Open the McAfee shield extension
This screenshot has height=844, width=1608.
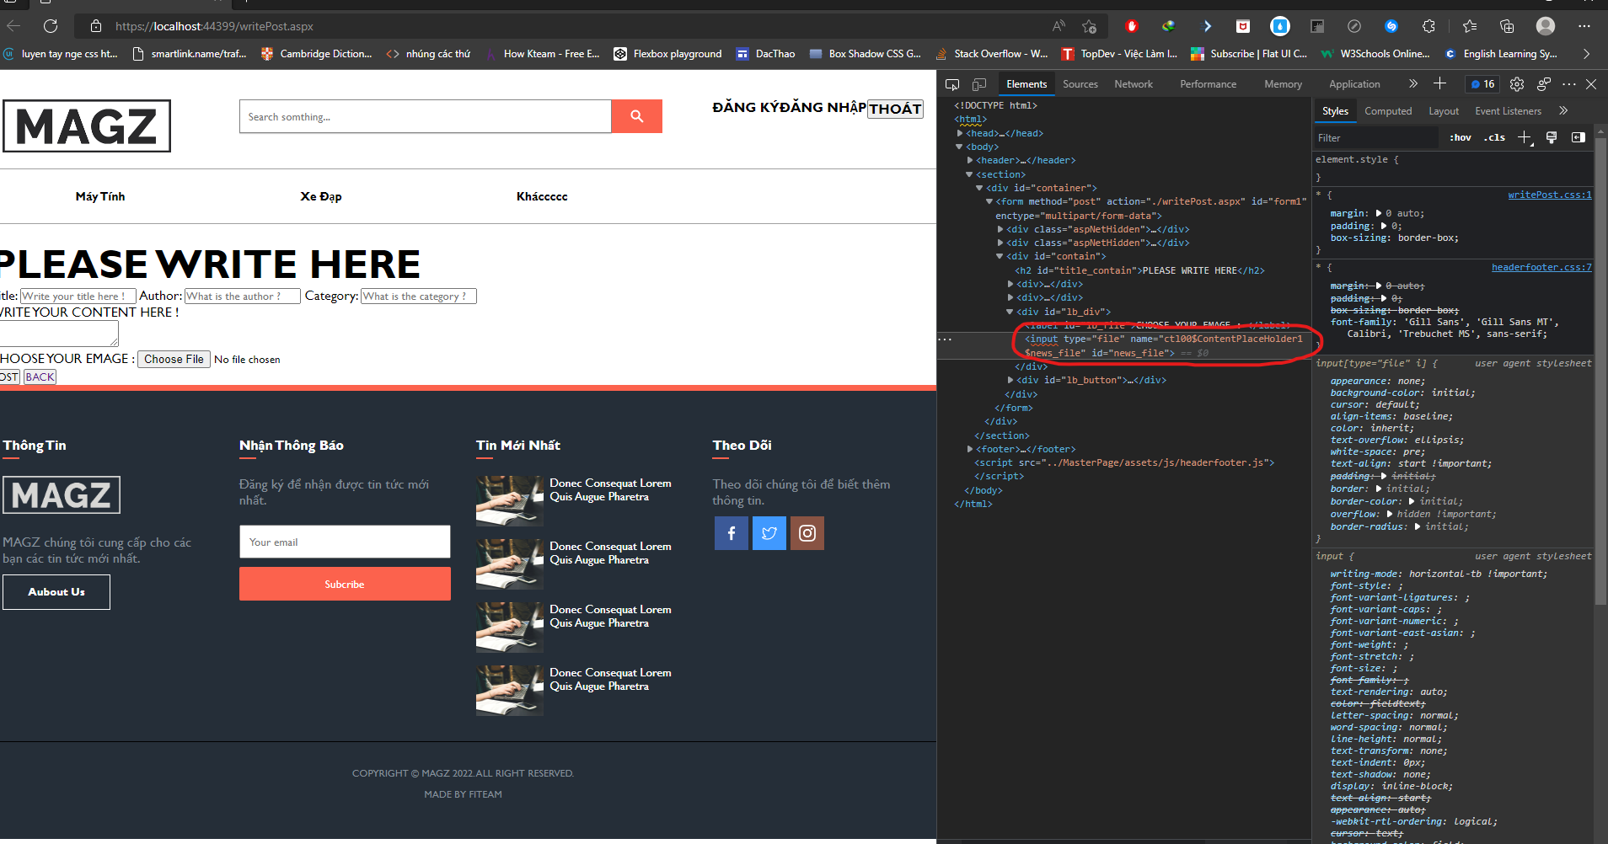(1243, 26)
